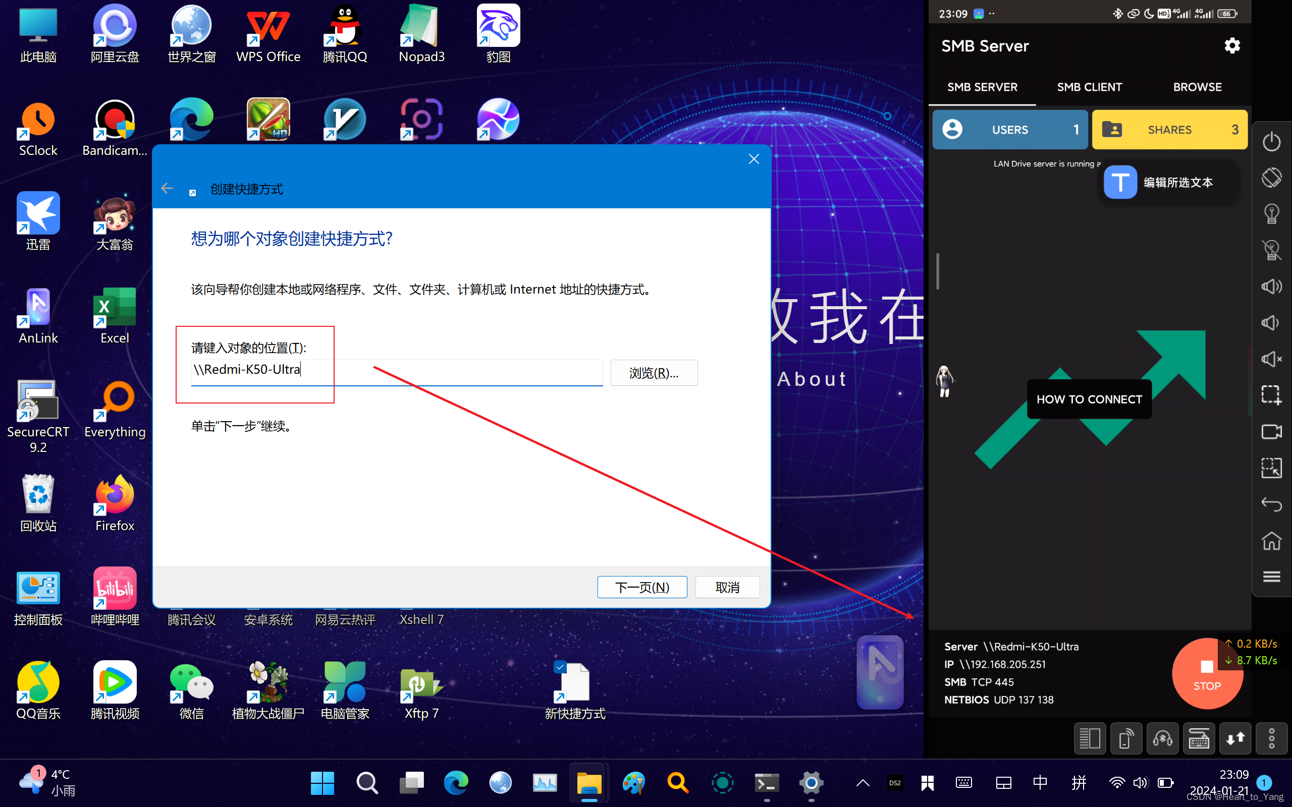Click the hamburger menu icon in sidebar
Screen dimensions: 1292x807
click(x=1271, y=577)
